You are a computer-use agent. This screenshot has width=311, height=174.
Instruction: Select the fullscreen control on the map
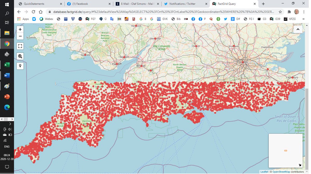click(x=20, y=46)
